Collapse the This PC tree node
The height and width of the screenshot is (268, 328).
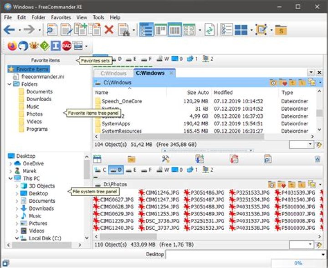pyautogui.click(x=10, y=179)
